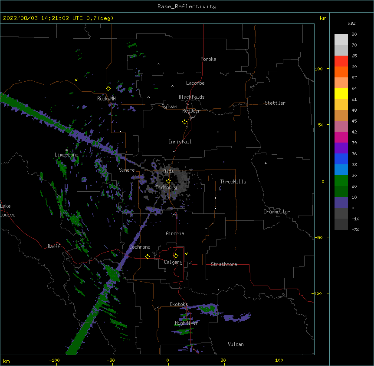This screenshot has height=366, width=374.
Task: Click the 100 tick on bottom axis
Action: tap(279, 360)
